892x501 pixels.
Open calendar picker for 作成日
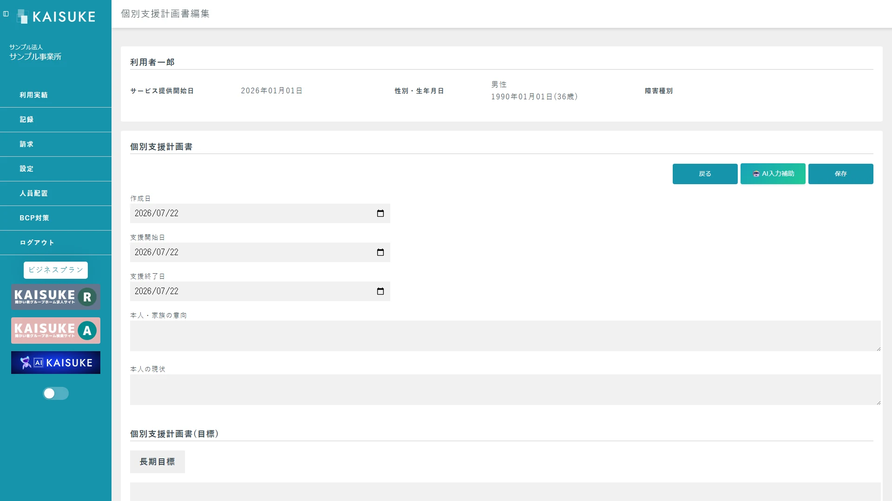pos(380,213)
